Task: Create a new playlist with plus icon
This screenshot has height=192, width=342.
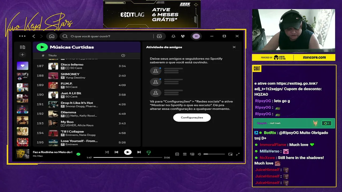Action: [x=22, y=55]
